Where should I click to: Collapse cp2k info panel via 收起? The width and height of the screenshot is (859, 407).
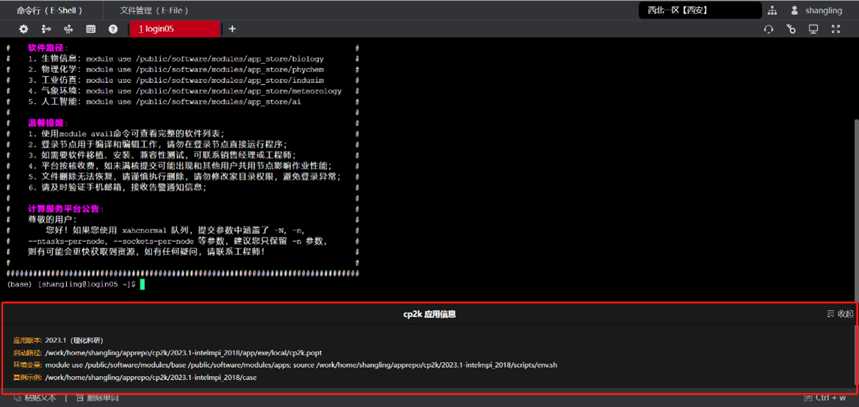click(x=841, y=314)
